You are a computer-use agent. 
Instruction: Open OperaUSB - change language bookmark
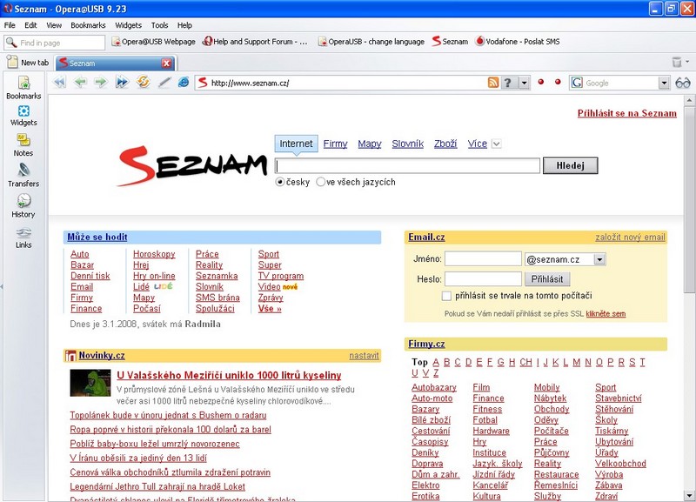coord(371,42)
